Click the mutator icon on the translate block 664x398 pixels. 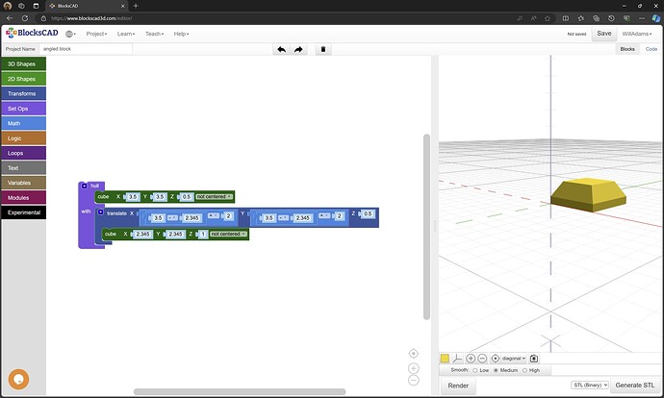[101, 211]
